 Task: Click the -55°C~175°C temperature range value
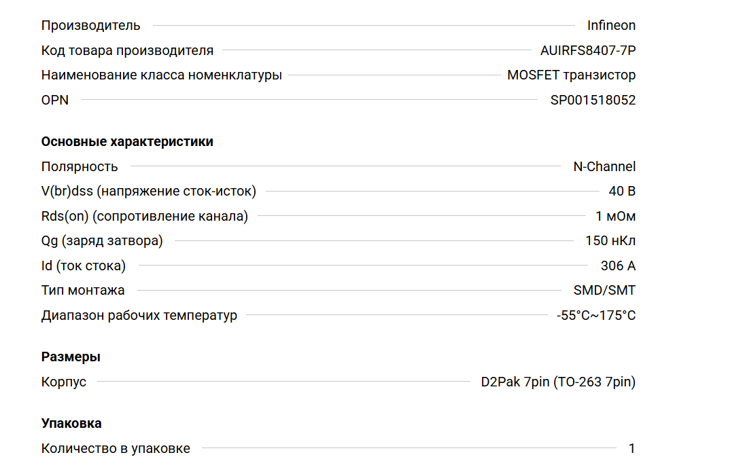596,316
